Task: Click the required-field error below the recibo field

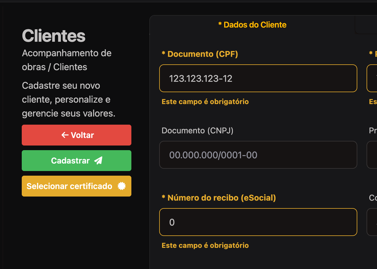Action: coord(205,246)
